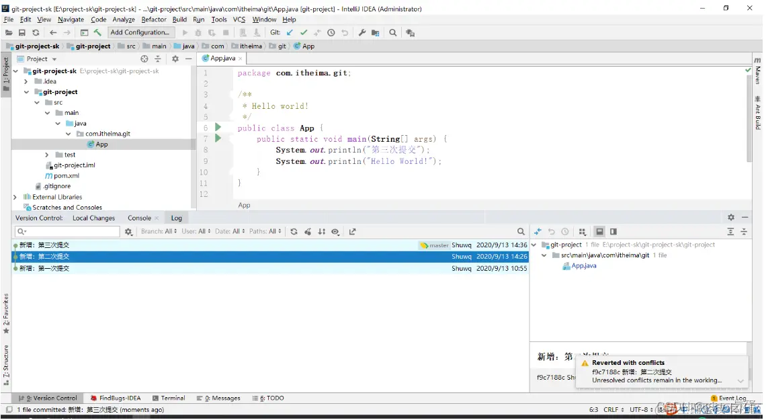Toggle the 2: Favorites side tool window
This screenshot has width=766, height=420.
click(6, 313)
